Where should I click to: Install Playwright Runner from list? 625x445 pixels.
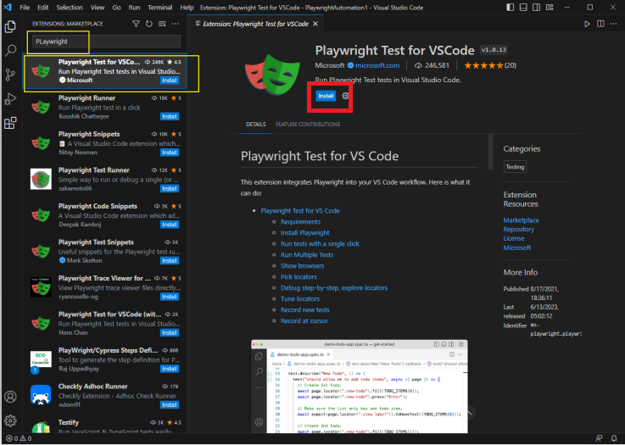tap(170, 116)
